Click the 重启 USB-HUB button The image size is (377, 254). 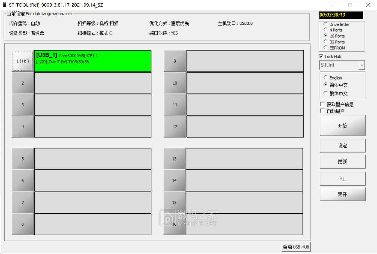[296, 247]
